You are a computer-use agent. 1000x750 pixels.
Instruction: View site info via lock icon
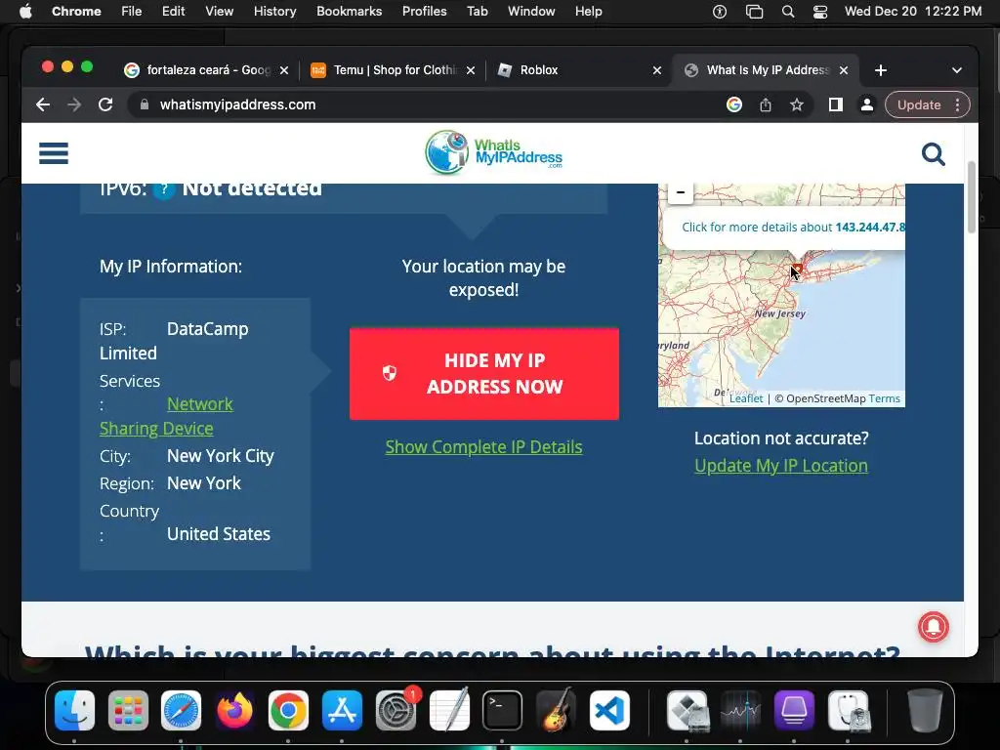point(145,104)
